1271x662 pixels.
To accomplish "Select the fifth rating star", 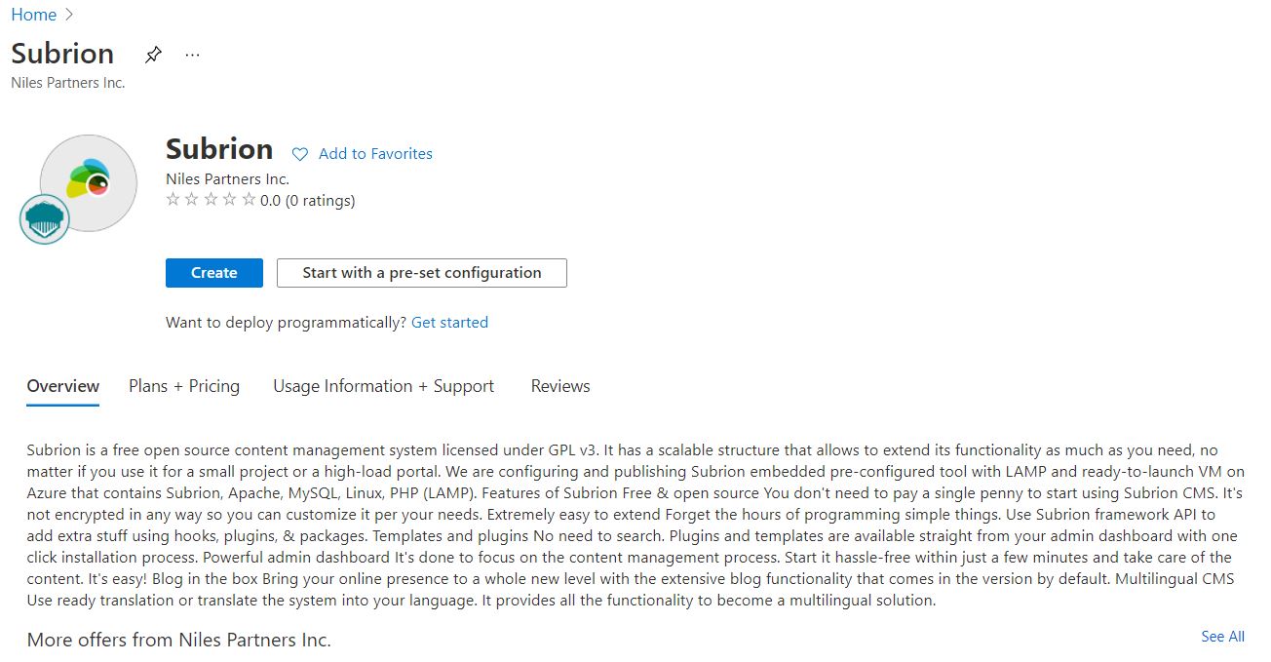I will 249,200.
